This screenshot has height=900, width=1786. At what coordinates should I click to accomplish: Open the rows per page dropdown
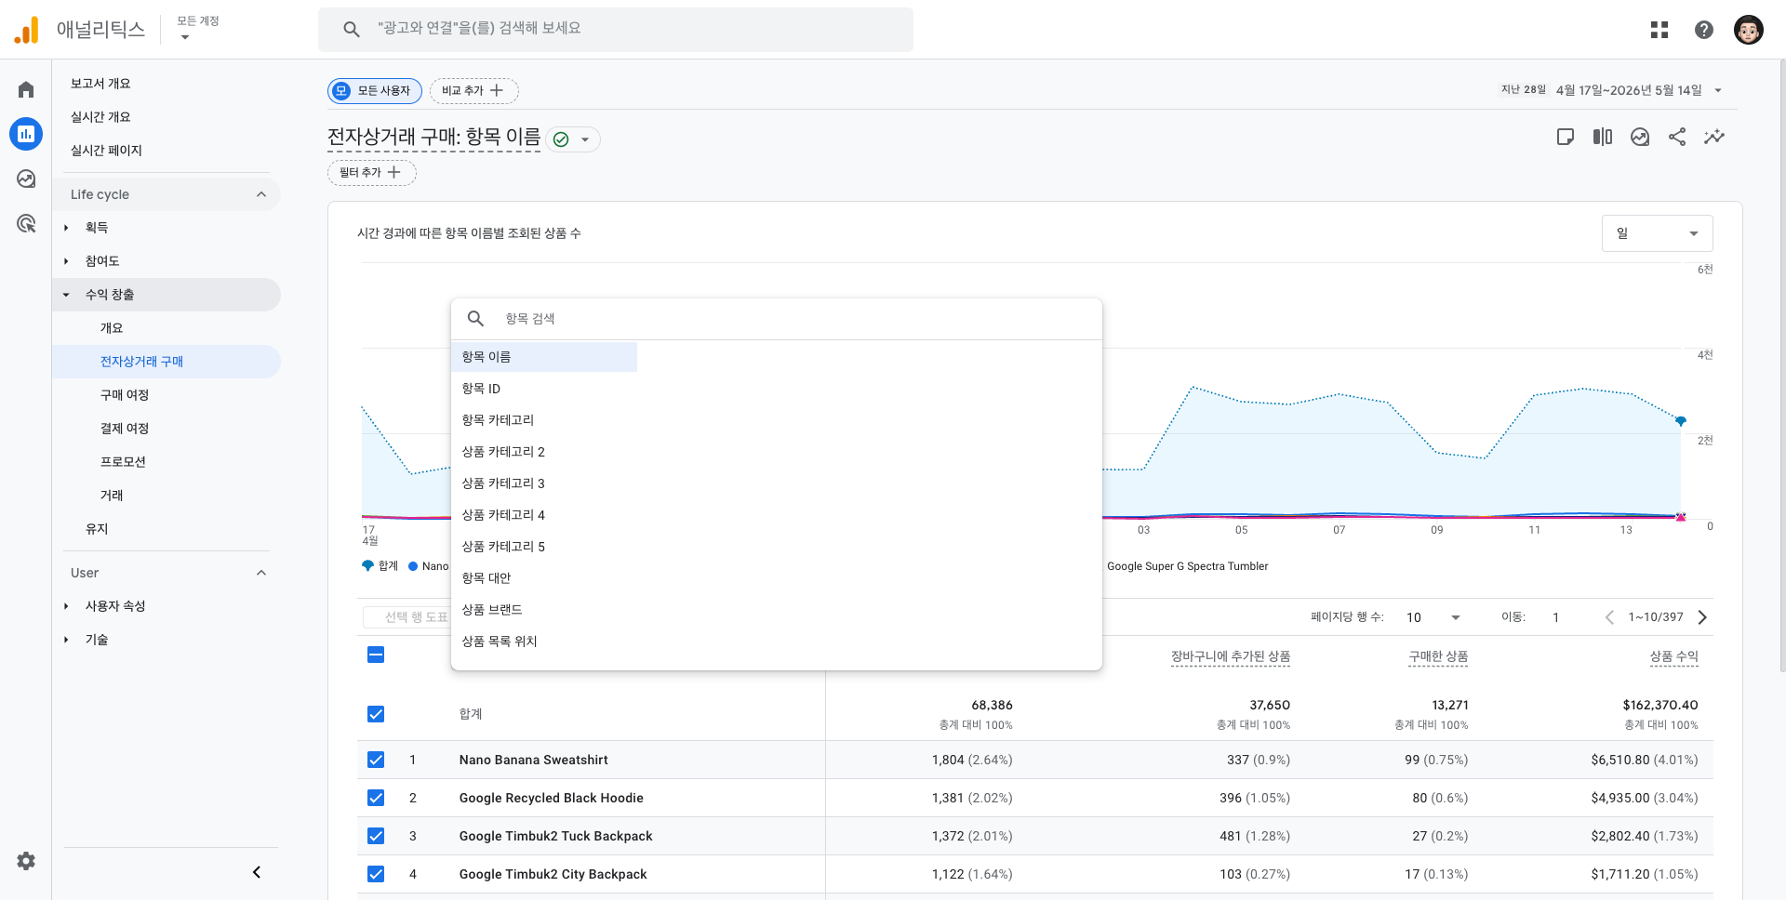pos(1433,617)
